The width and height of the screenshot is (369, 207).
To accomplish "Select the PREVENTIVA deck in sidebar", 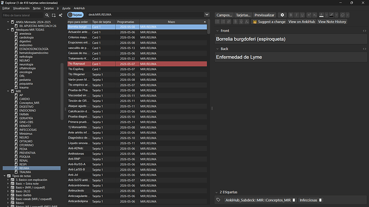I will [x=27, y=153].
